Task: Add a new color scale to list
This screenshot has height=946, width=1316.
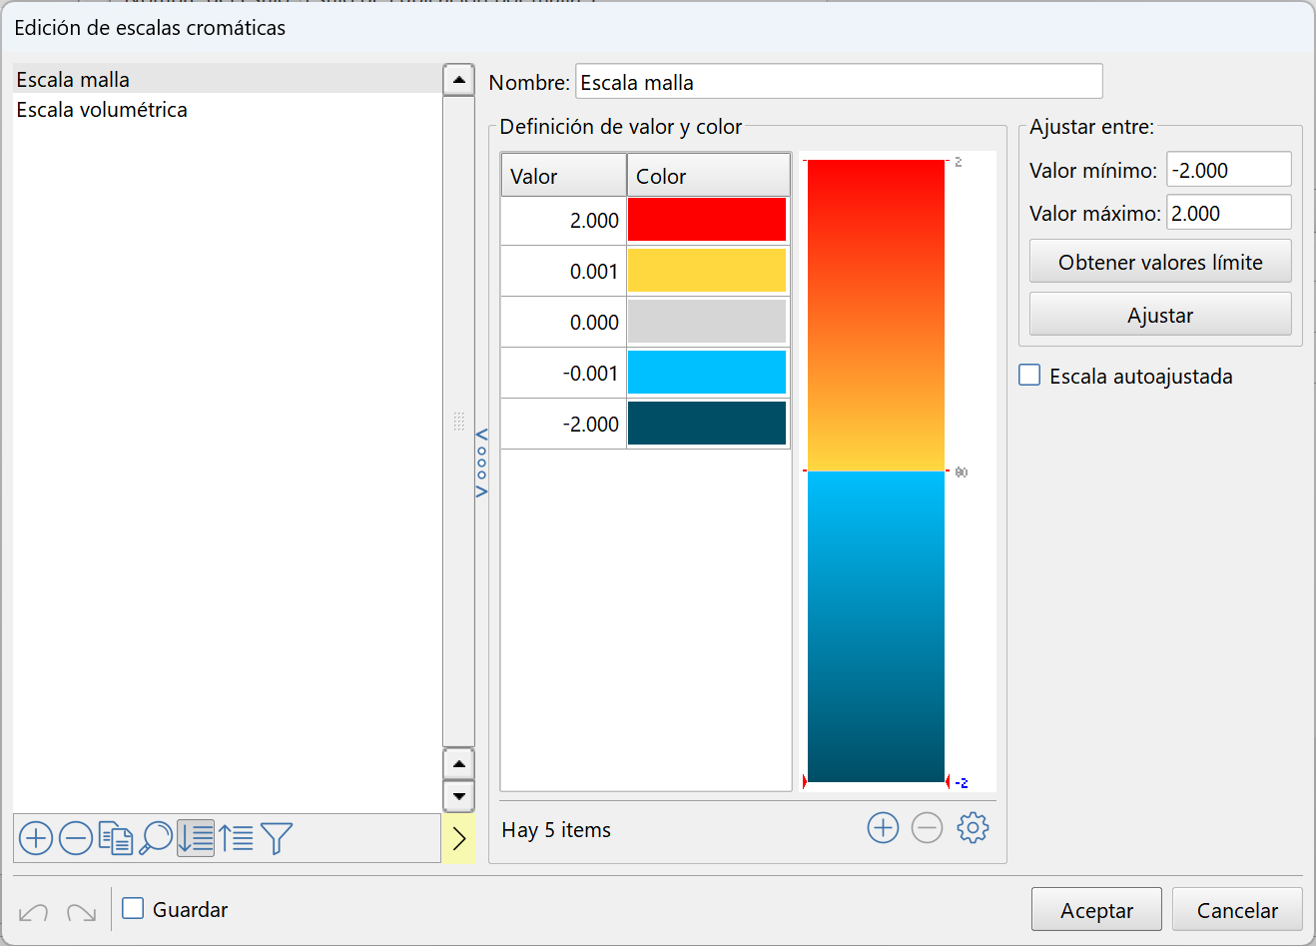Action: [36, 838]
